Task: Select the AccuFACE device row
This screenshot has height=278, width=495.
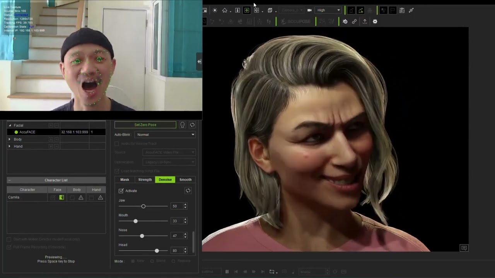Action: click(x=56, y=132)
